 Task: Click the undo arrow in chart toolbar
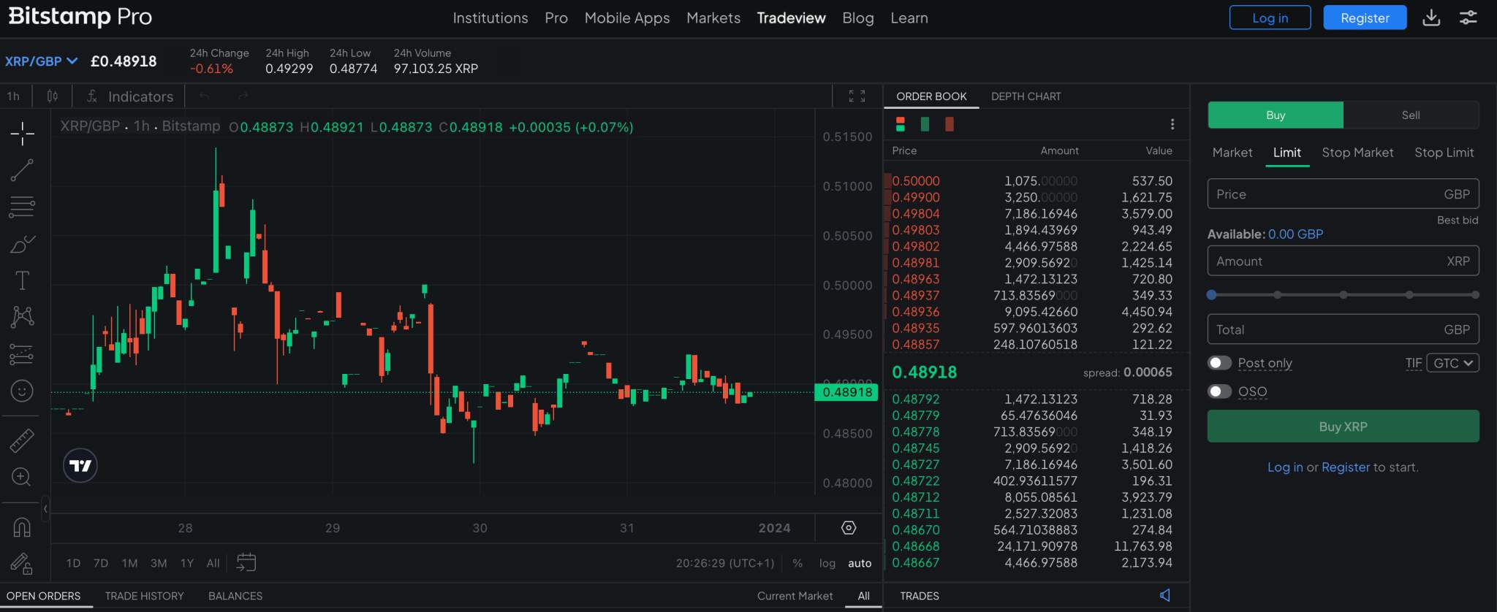pyautogui.click(x=205, y=96)
